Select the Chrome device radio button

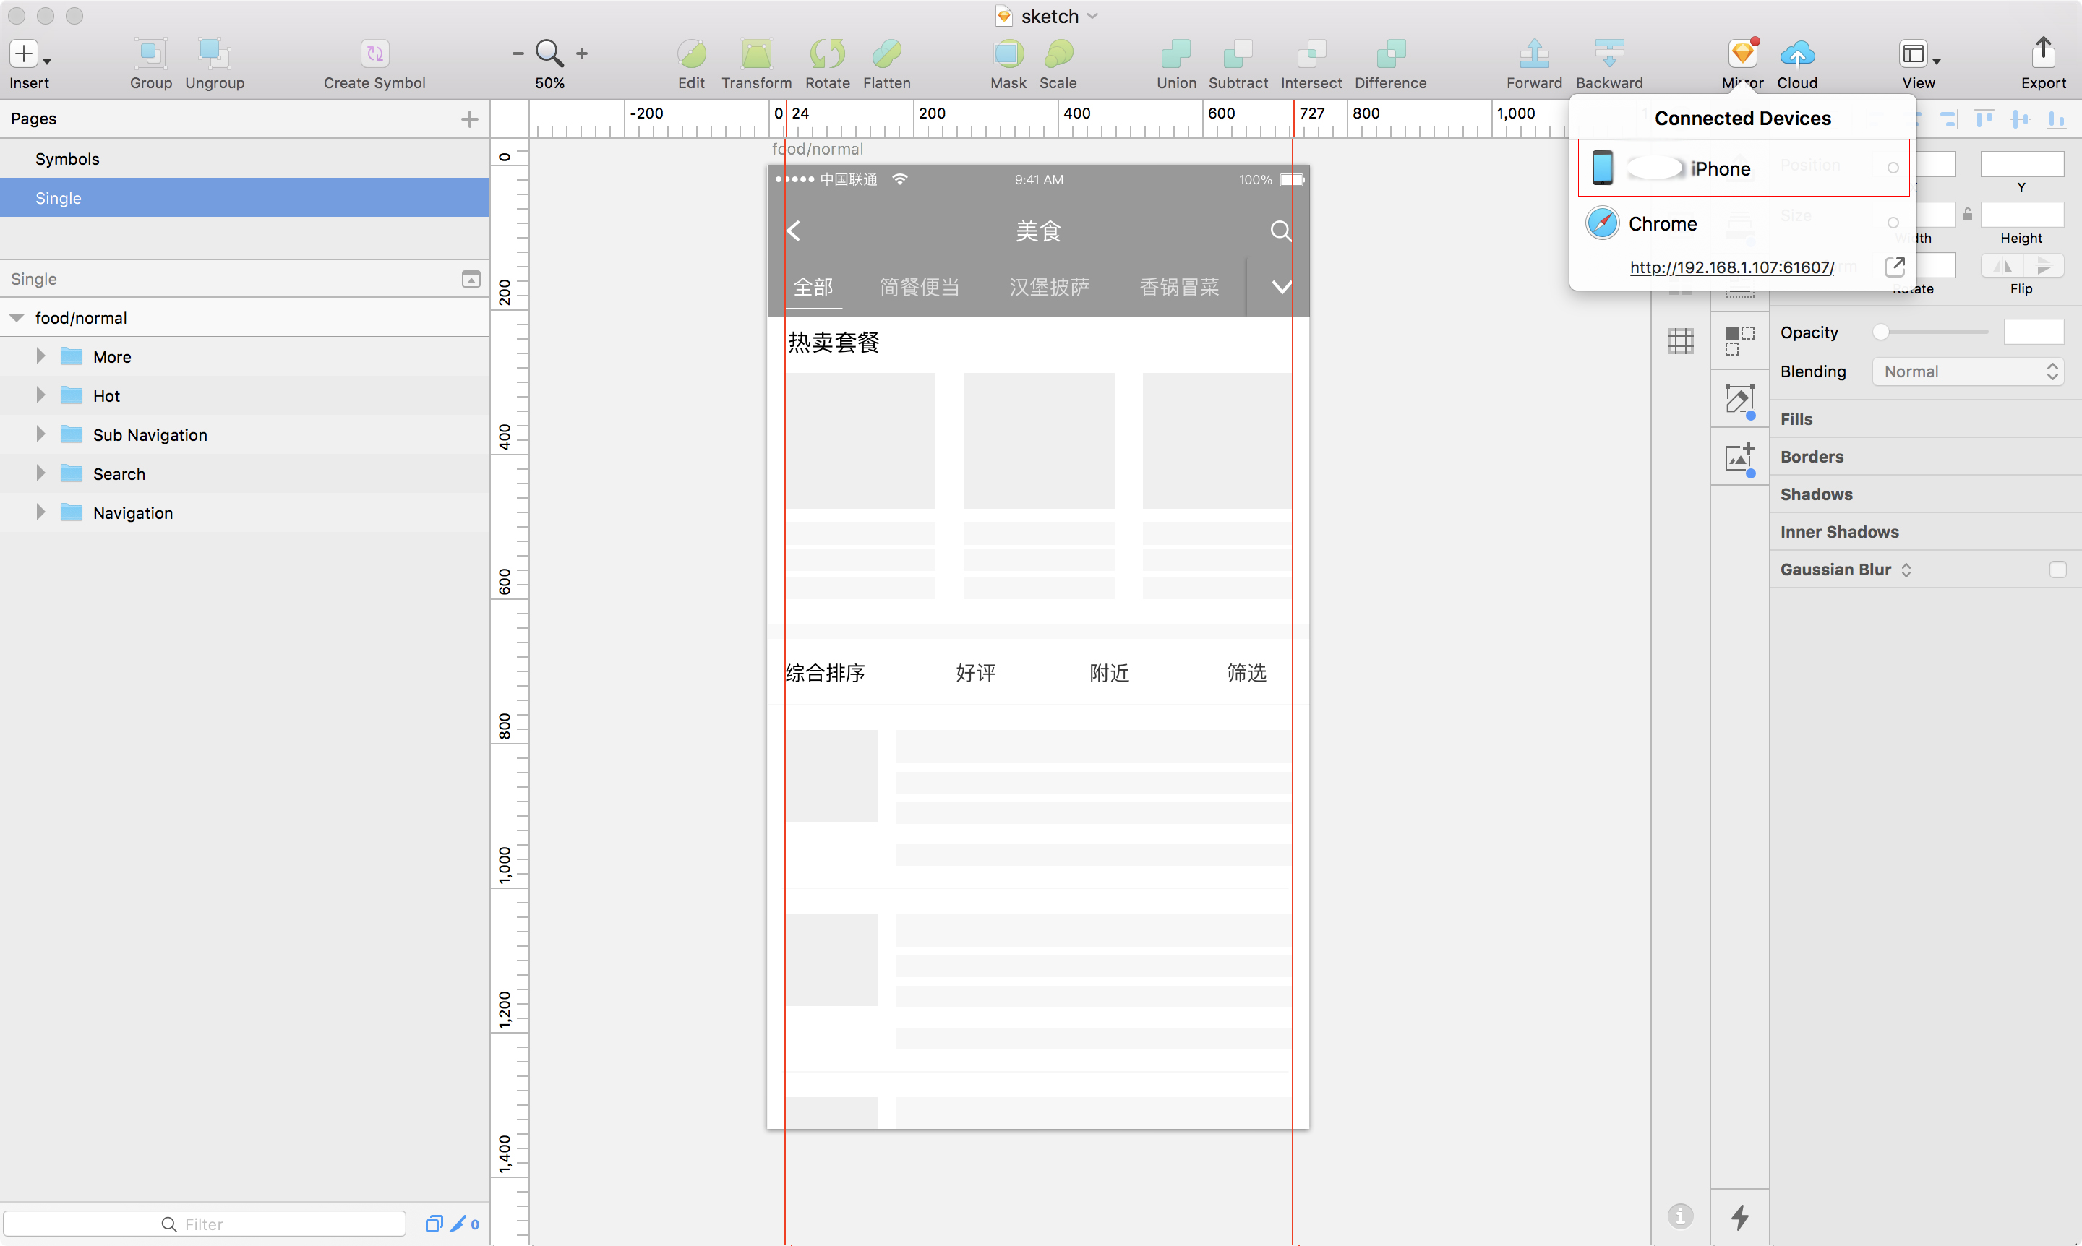click(x=1893, y=223)
